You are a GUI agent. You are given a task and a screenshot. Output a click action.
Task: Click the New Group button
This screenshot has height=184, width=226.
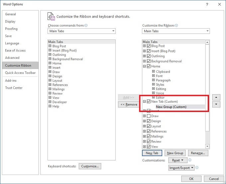coord(175,153)
